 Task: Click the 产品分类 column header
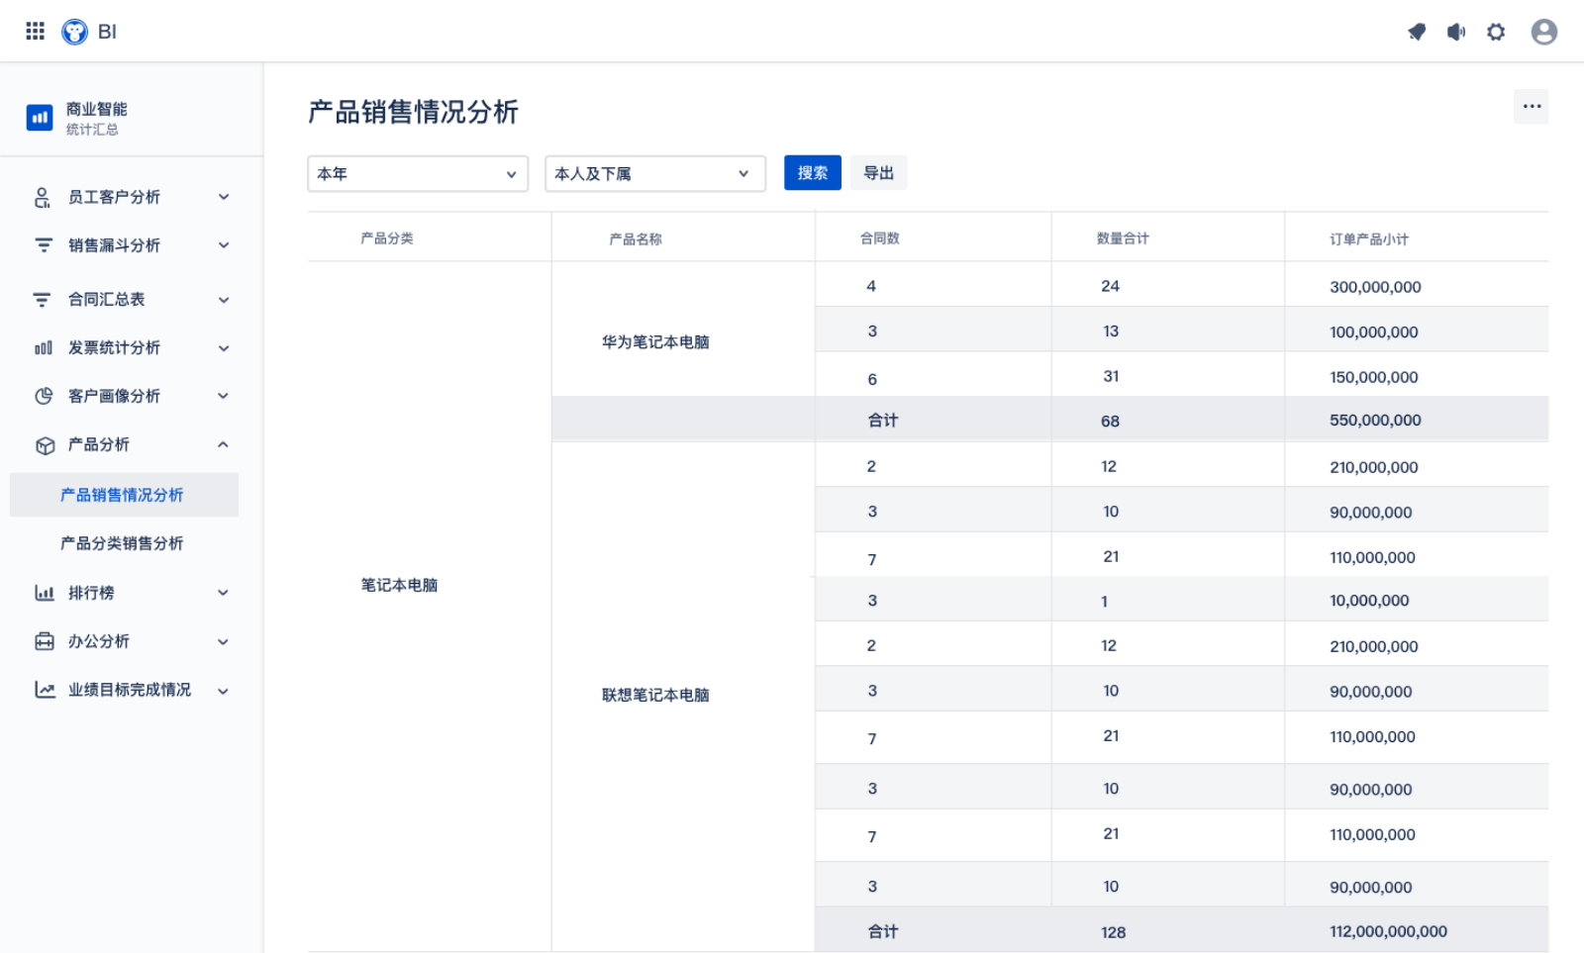coord(387,238)
